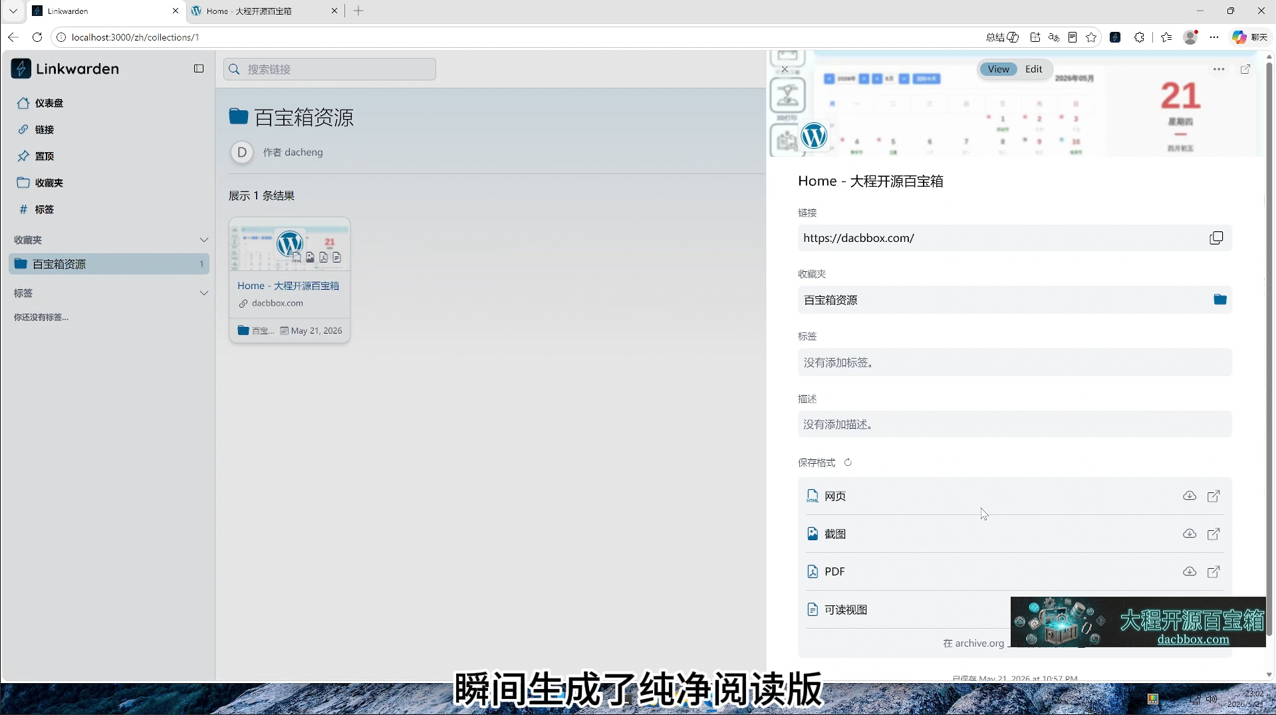The height and width of the screenshot is (715, 1276).
Task: Open the three-dot more options menu
Action: (x=1219, y=69)
